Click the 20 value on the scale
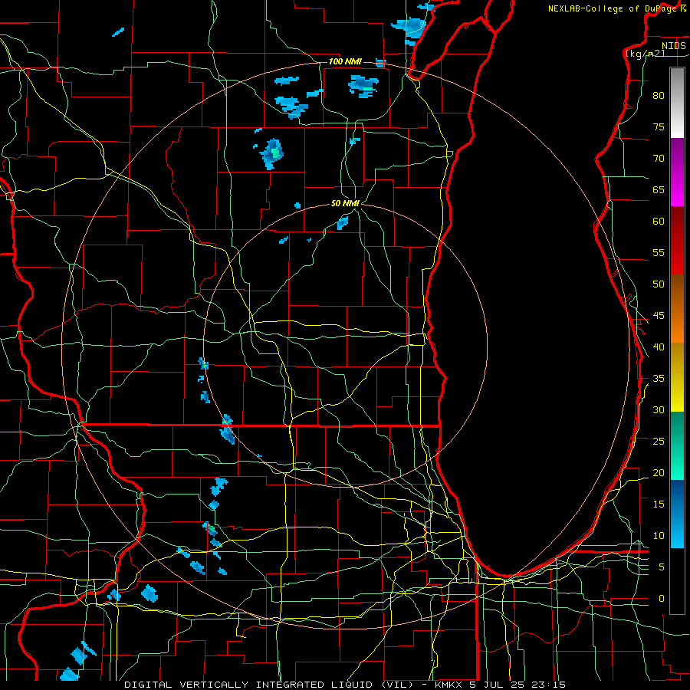 coord(659,473)
